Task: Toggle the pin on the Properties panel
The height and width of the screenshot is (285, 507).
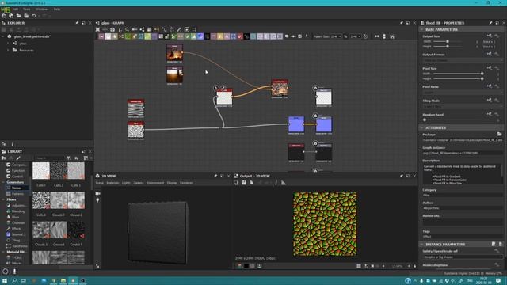Action: click(x=490, y=23)
